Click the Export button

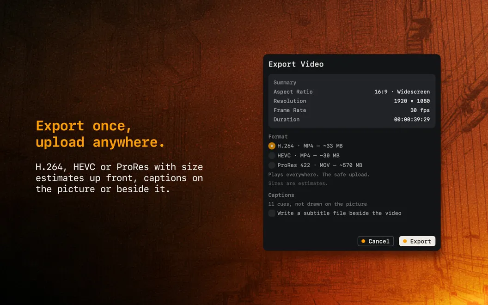pyautogui.click(x=417, y=241)
